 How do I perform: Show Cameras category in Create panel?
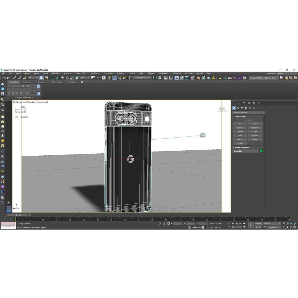click(x=246, y=108)
